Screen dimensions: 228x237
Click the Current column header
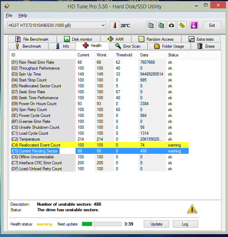pyautogui.click(x=85, y=55)
